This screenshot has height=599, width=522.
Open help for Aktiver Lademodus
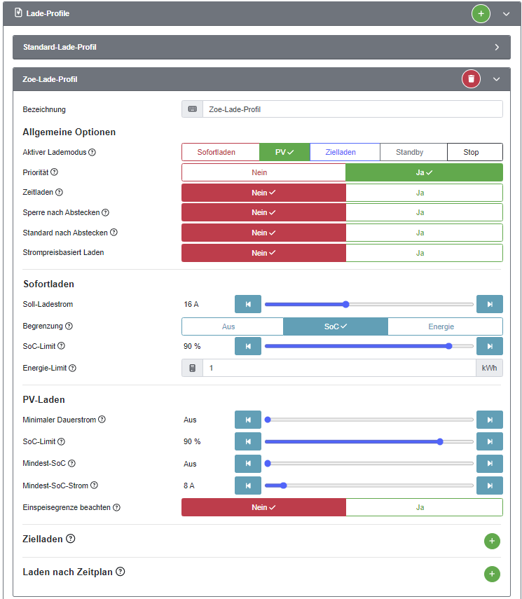(x=92, y=152)
